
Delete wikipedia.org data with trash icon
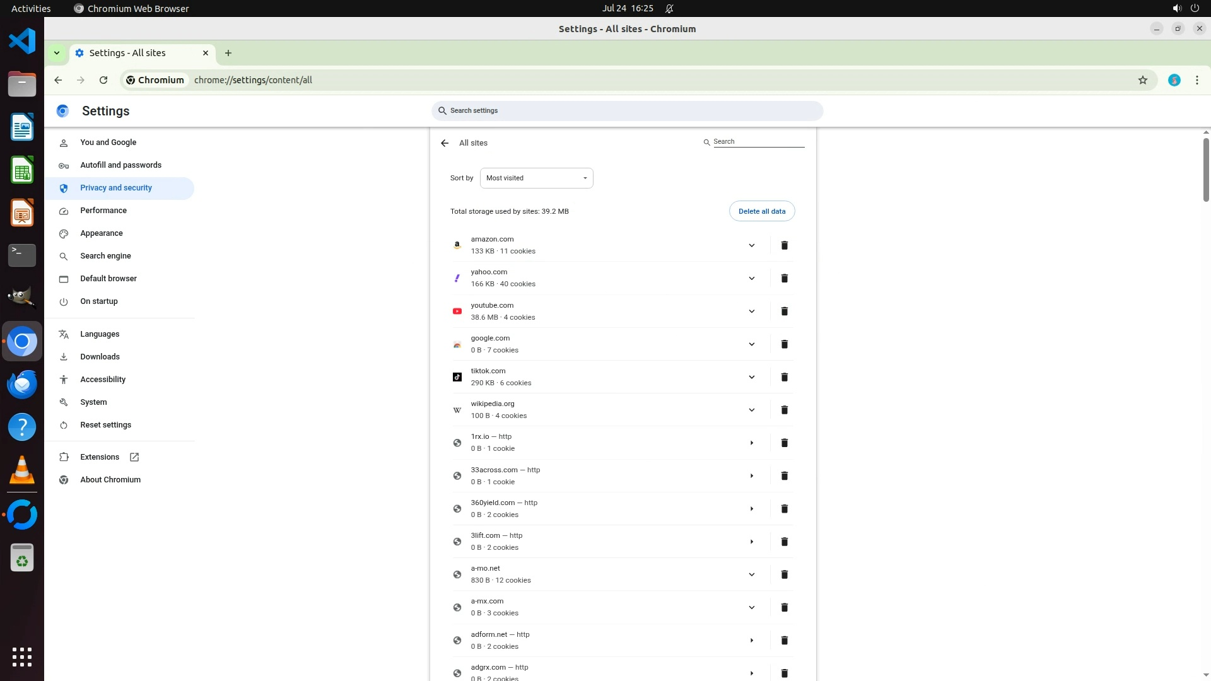pos(784,410)
